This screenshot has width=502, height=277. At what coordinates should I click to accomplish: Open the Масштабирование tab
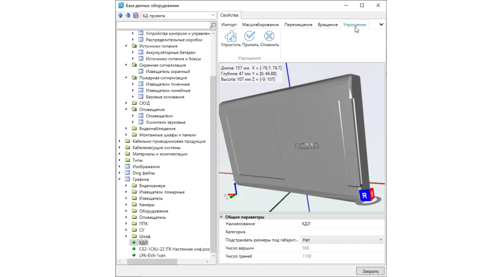[x=260, y=24]
